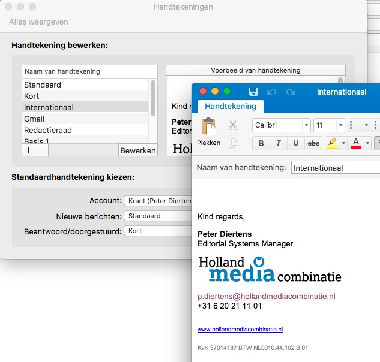Toggle italic formatting
This screenshot has height=362, width=380.
278,143
